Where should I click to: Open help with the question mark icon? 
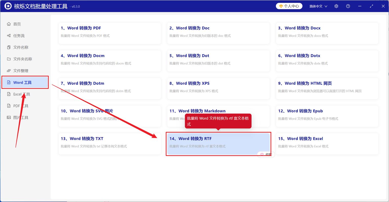click(x=348, y=6)
